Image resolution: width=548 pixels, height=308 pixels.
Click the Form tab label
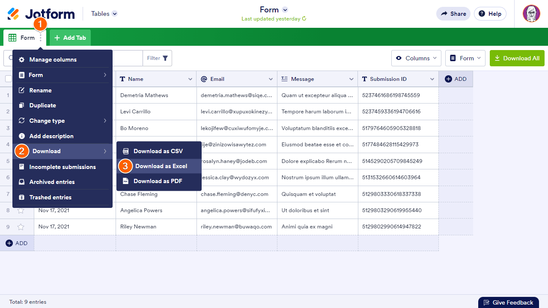[x=27, y=38]
